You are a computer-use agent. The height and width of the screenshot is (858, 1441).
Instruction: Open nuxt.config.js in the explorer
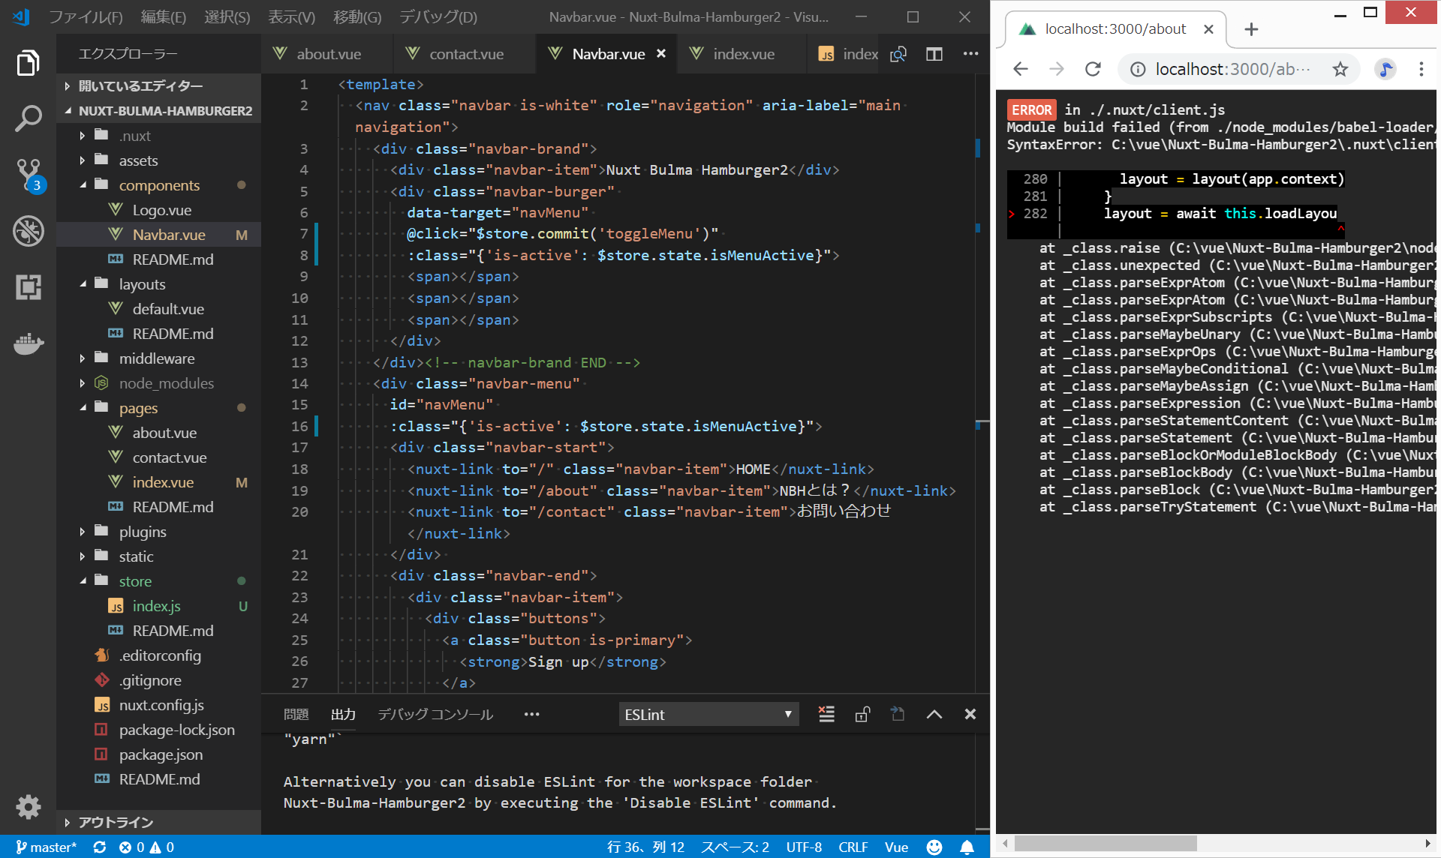click(x=161, y=705)
